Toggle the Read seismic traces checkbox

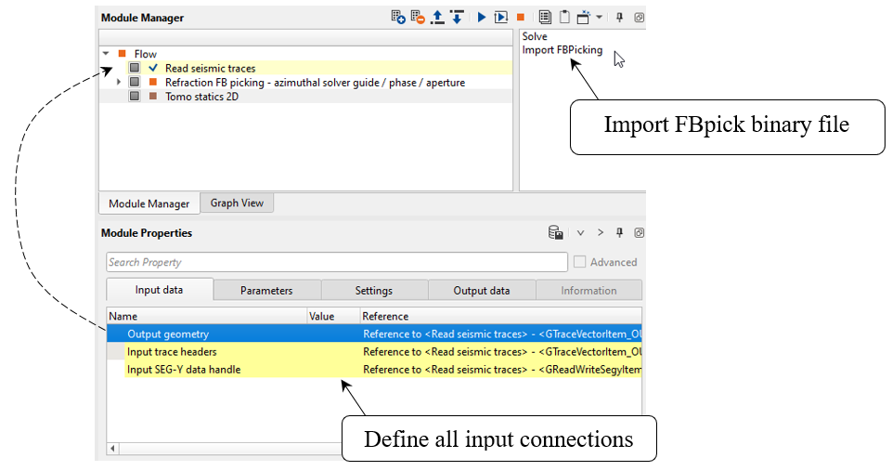136,68
